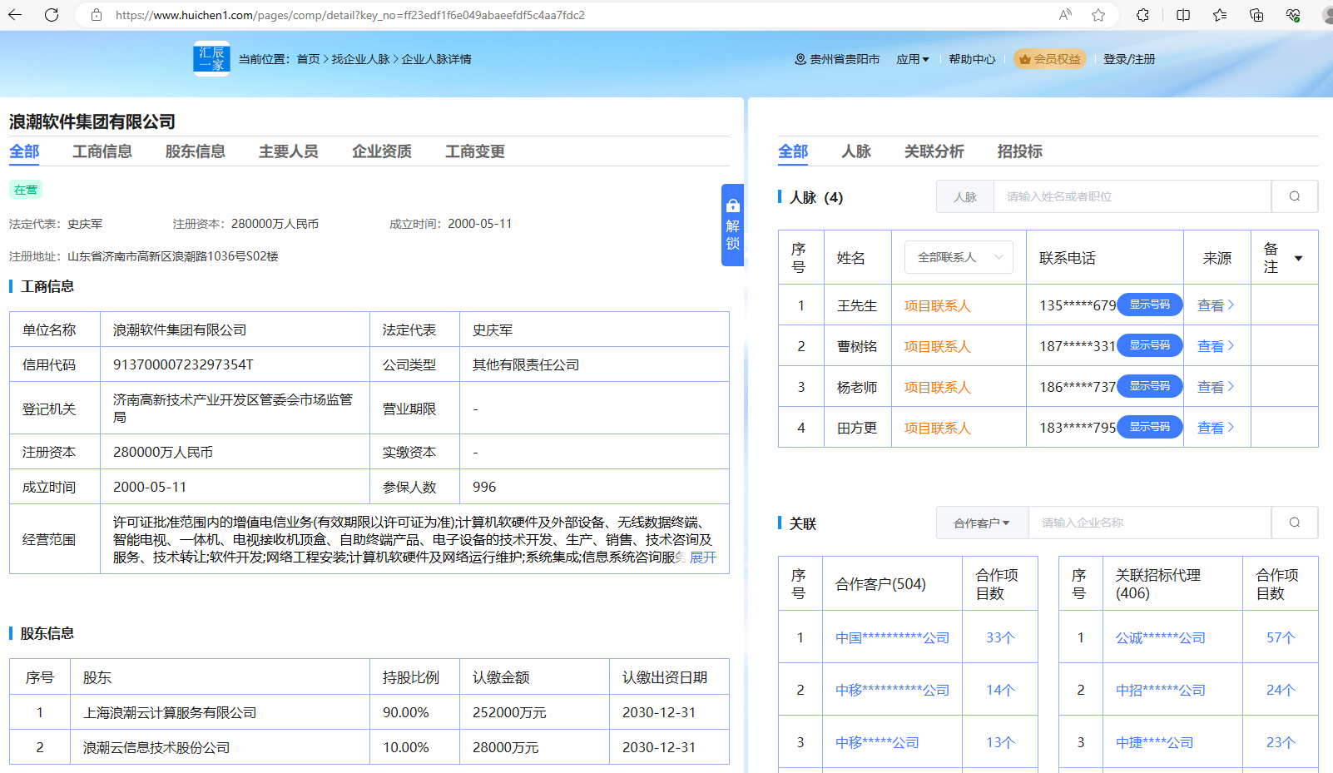Image resolution: width=1333 pixels, height=773 pixels.
Task: Open client 中移**********公司 link
Action: click(x=892, y=690)
